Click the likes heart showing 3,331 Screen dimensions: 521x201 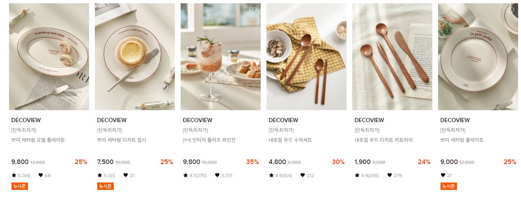(217, 176)
